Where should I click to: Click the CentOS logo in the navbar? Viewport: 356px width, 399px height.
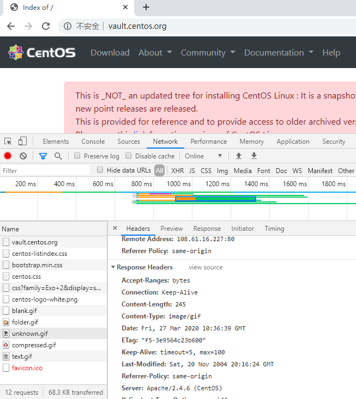[41, 53]
